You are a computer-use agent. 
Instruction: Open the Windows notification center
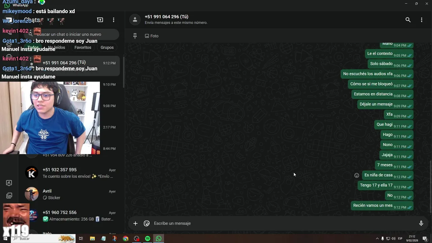coord(425,239)
